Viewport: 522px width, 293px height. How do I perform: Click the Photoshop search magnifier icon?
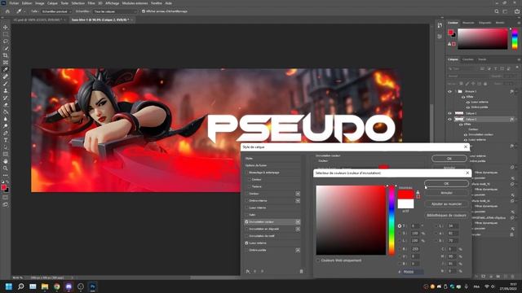[x=497, y=11]
